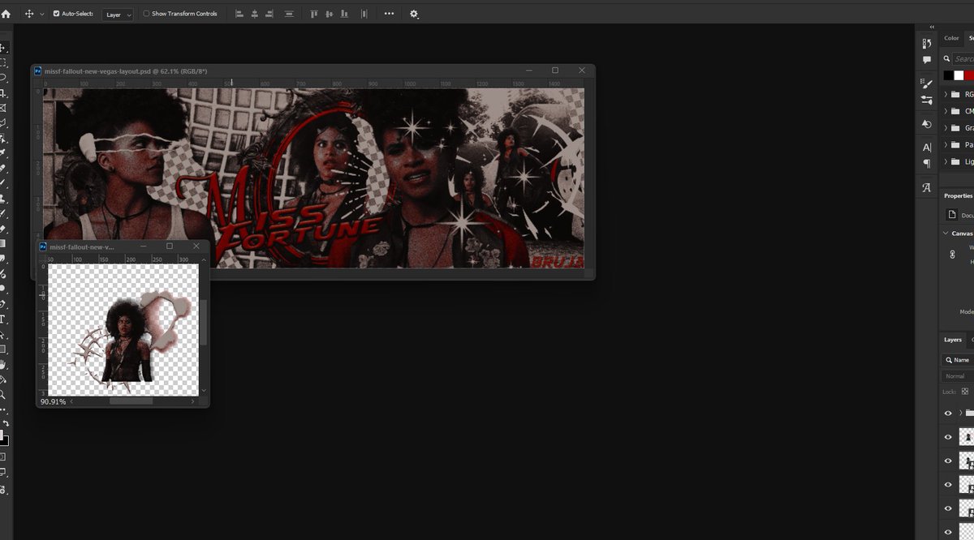This screenshot has width=974, height=540.
Task: Select the Gradient tool
Action: tap(3, 243)
